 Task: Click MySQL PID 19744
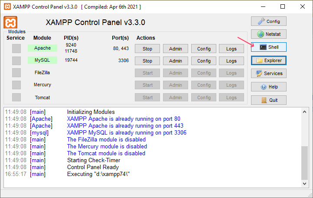71,60
